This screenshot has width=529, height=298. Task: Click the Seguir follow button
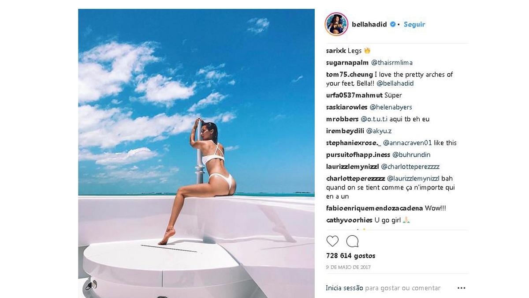click(x=414, y=24)
